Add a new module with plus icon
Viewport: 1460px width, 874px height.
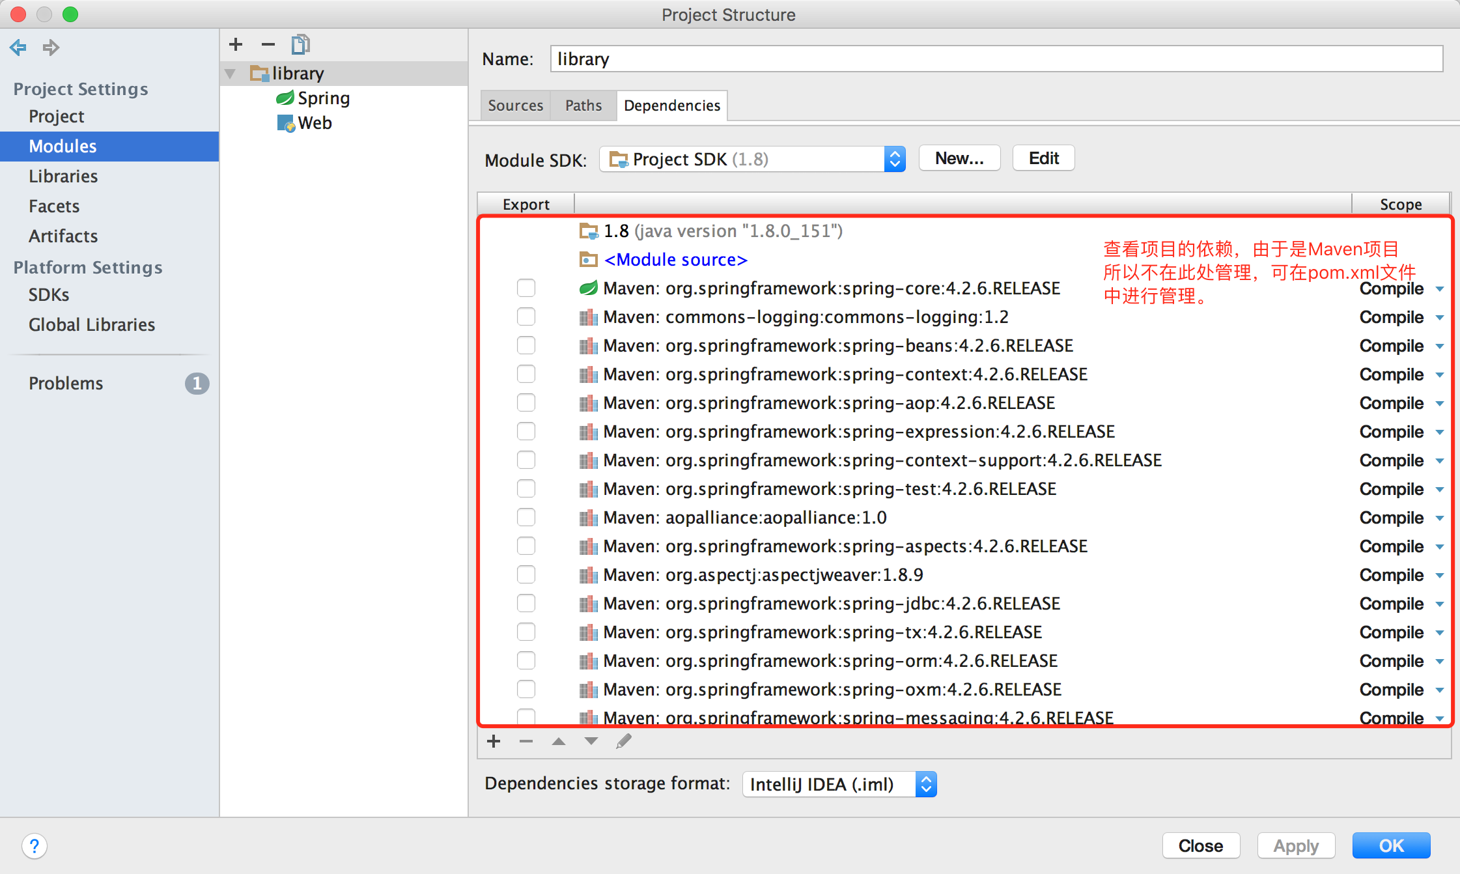tap(236, 44)
